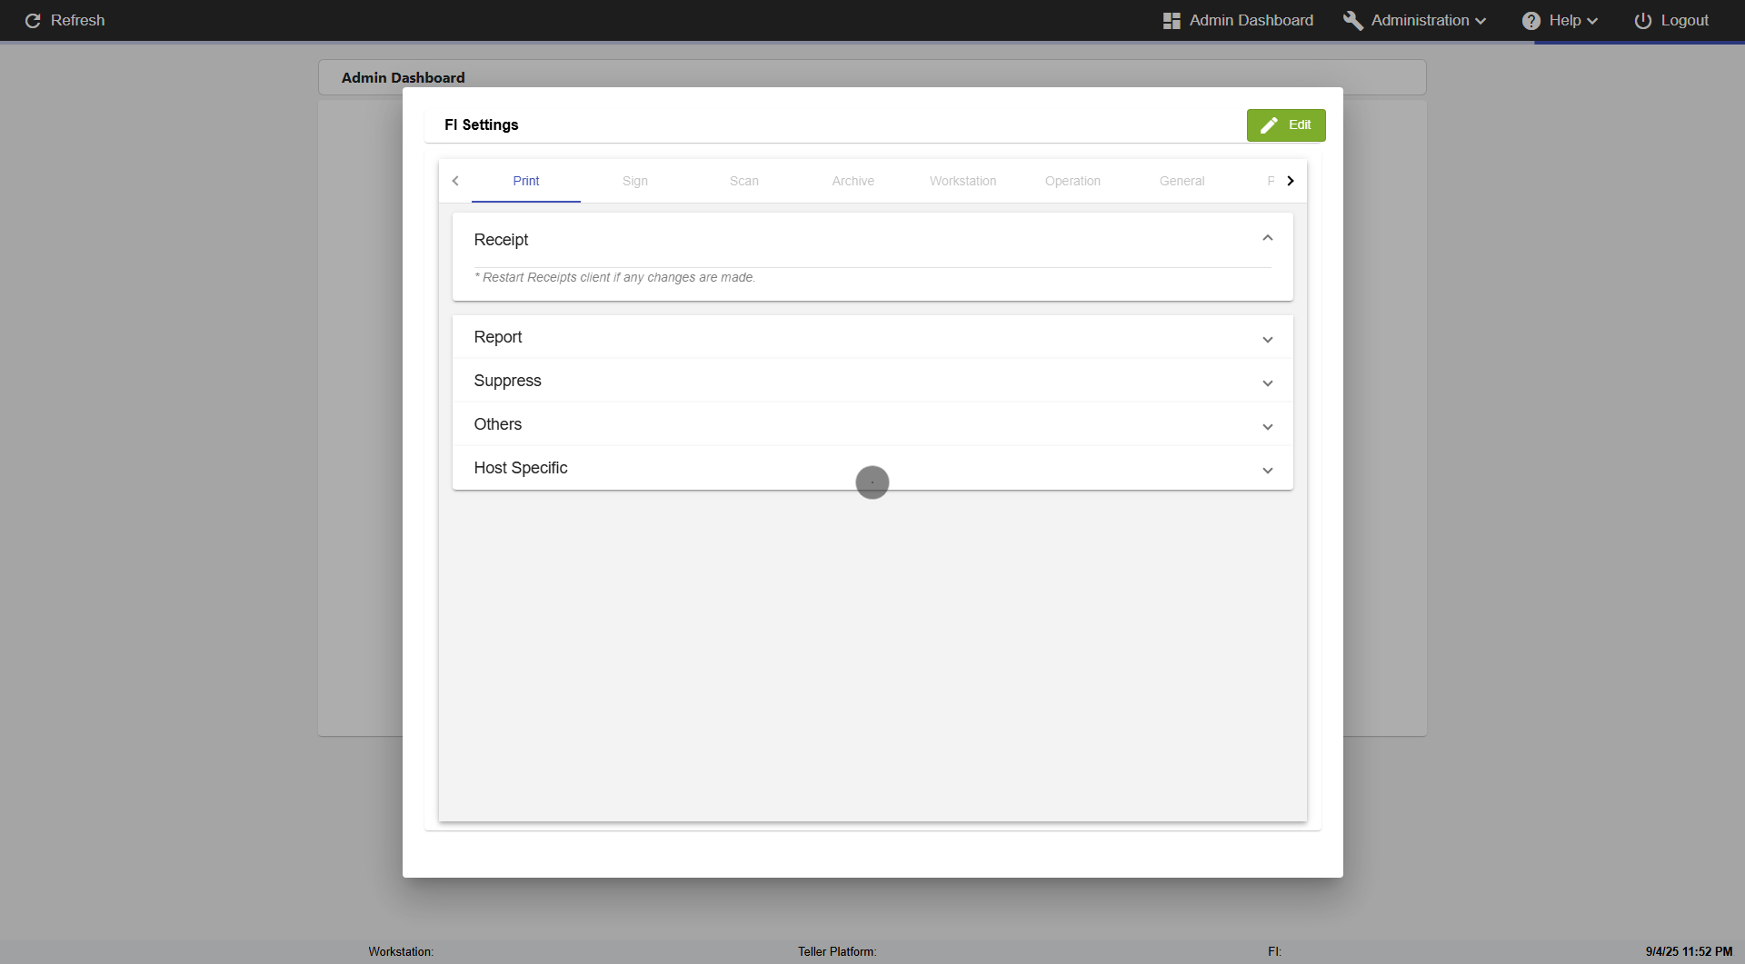Click the Others panel header text
This screenshot has width=1745, height=964.
(x=498, y=424)
